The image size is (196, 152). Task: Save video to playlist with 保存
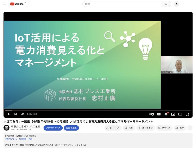click(x=180, y=128)
